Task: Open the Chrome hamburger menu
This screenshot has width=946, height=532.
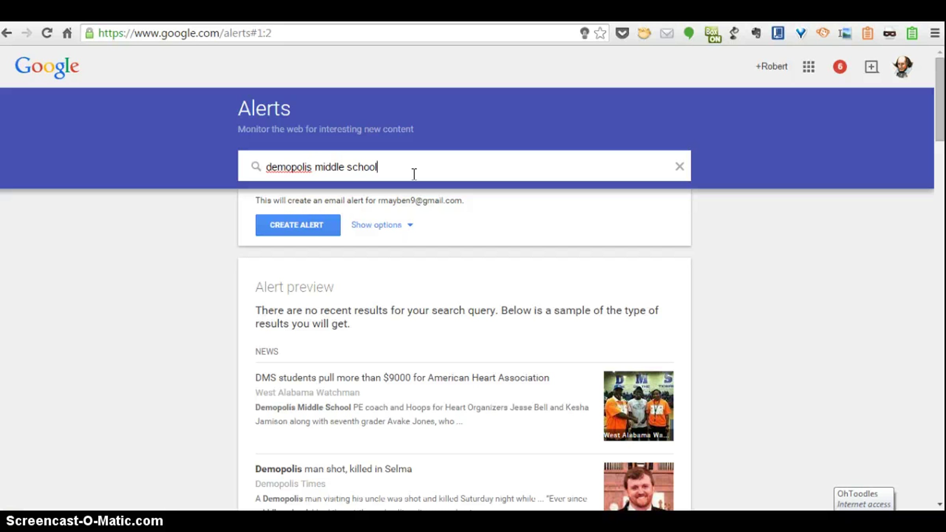Action: pyautogui.click(x=935, y=33)
